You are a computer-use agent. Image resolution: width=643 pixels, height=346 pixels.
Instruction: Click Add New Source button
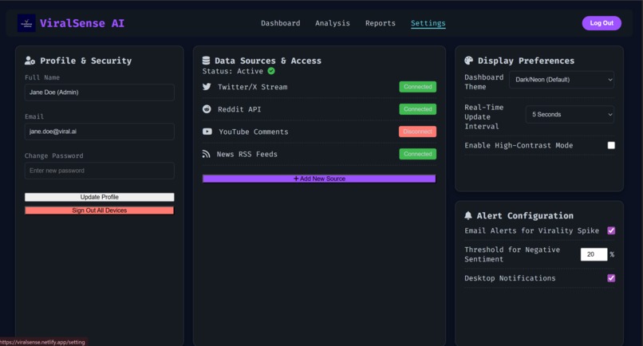(319, 179)
